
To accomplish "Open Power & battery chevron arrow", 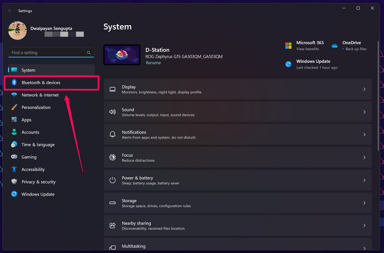I will [x=364, y=180].
